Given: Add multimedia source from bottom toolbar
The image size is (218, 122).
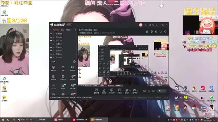Looking at the screenshot, I should [x=119, y=91].
